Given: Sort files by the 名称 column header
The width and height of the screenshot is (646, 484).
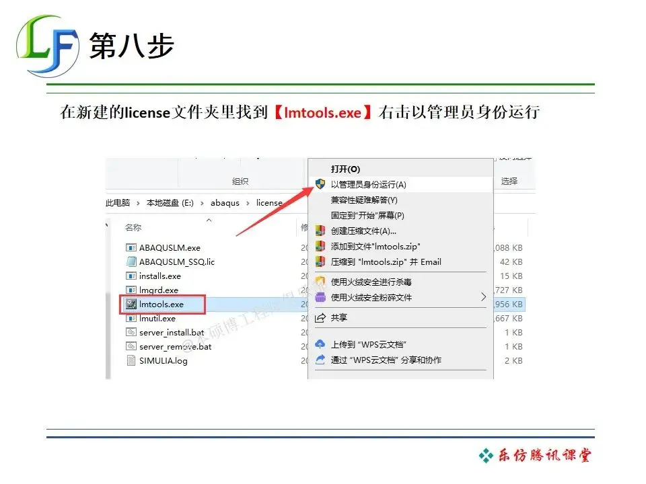Looking at the screenshot, I should click(133, 228).
